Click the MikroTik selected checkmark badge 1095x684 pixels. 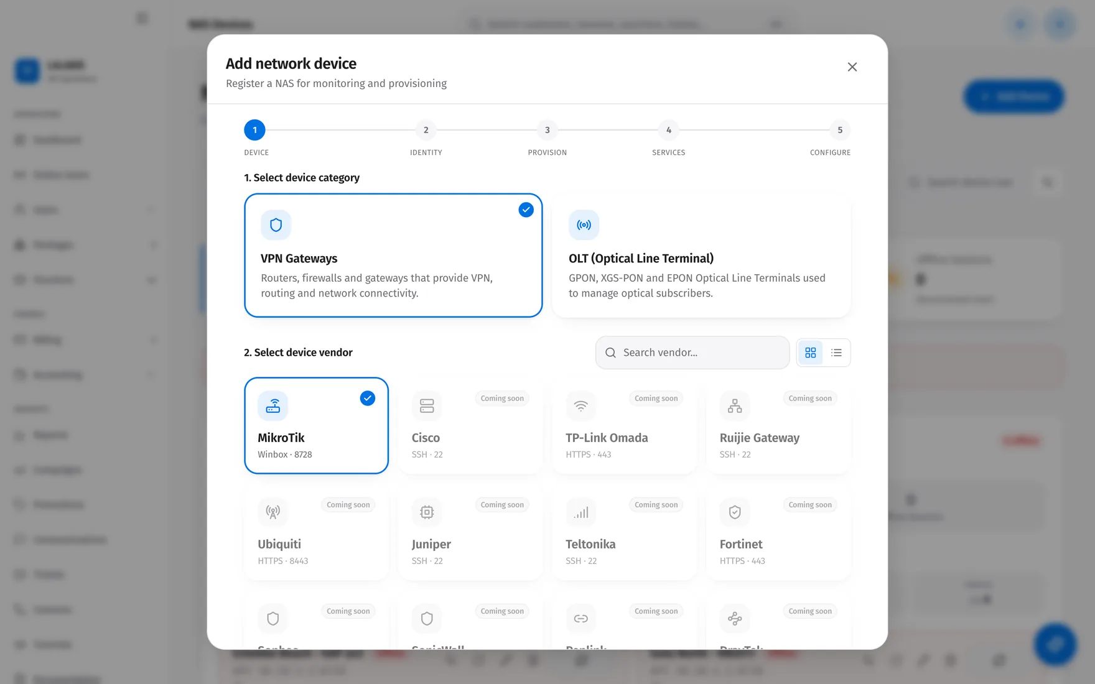coord(367,398)
